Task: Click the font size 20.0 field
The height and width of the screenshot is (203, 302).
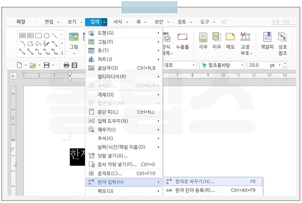Action: (258, 65)
